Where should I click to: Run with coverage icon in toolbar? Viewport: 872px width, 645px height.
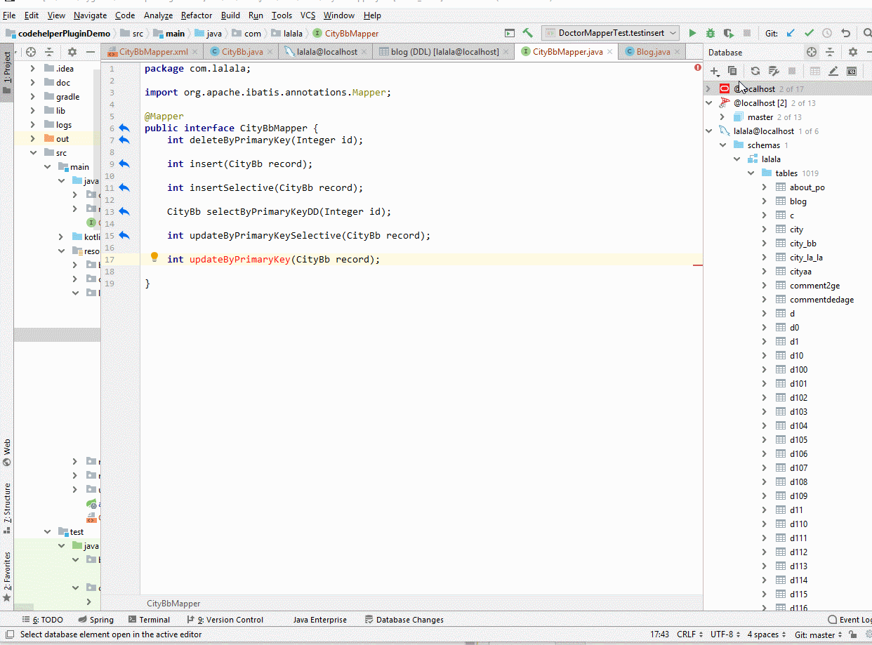coord(728,33)
